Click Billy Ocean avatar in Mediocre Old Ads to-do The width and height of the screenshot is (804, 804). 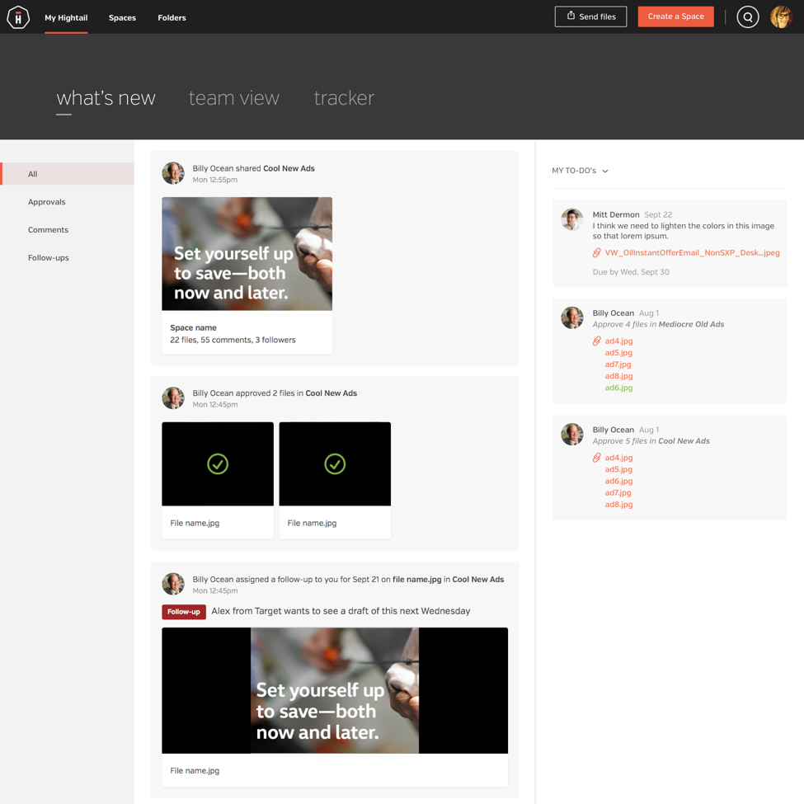click(x=572, y=318)
